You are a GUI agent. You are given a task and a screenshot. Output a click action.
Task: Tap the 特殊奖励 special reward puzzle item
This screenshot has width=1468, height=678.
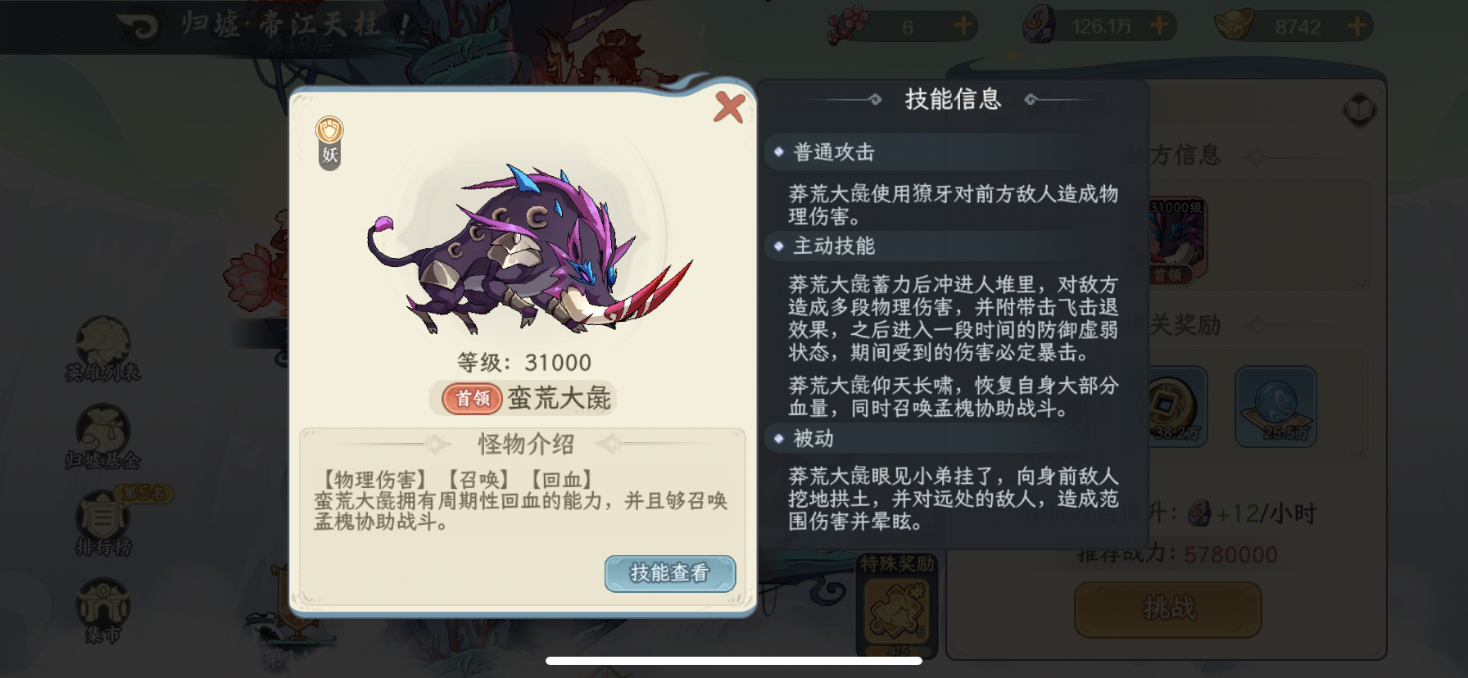point(896,608)
